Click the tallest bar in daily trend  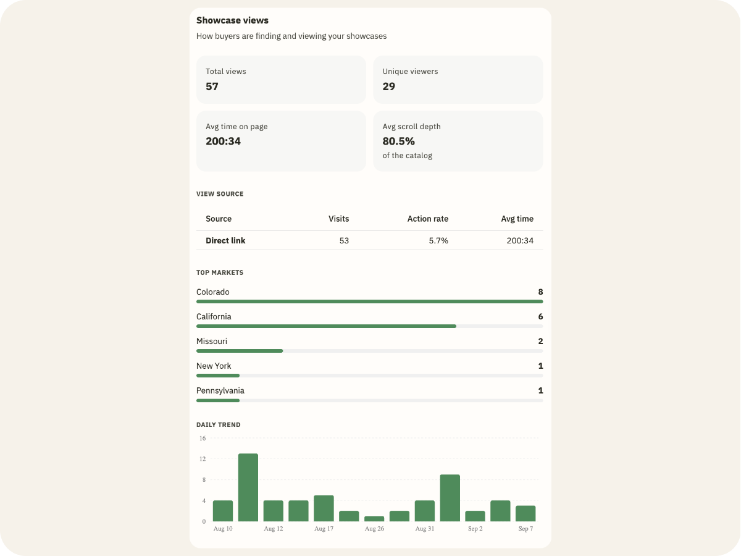(x=248, y=487)
